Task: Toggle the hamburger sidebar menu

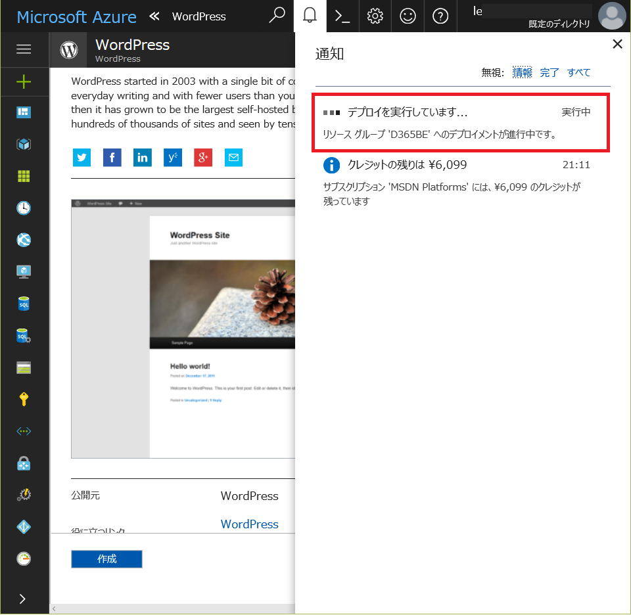Action: 24,49
